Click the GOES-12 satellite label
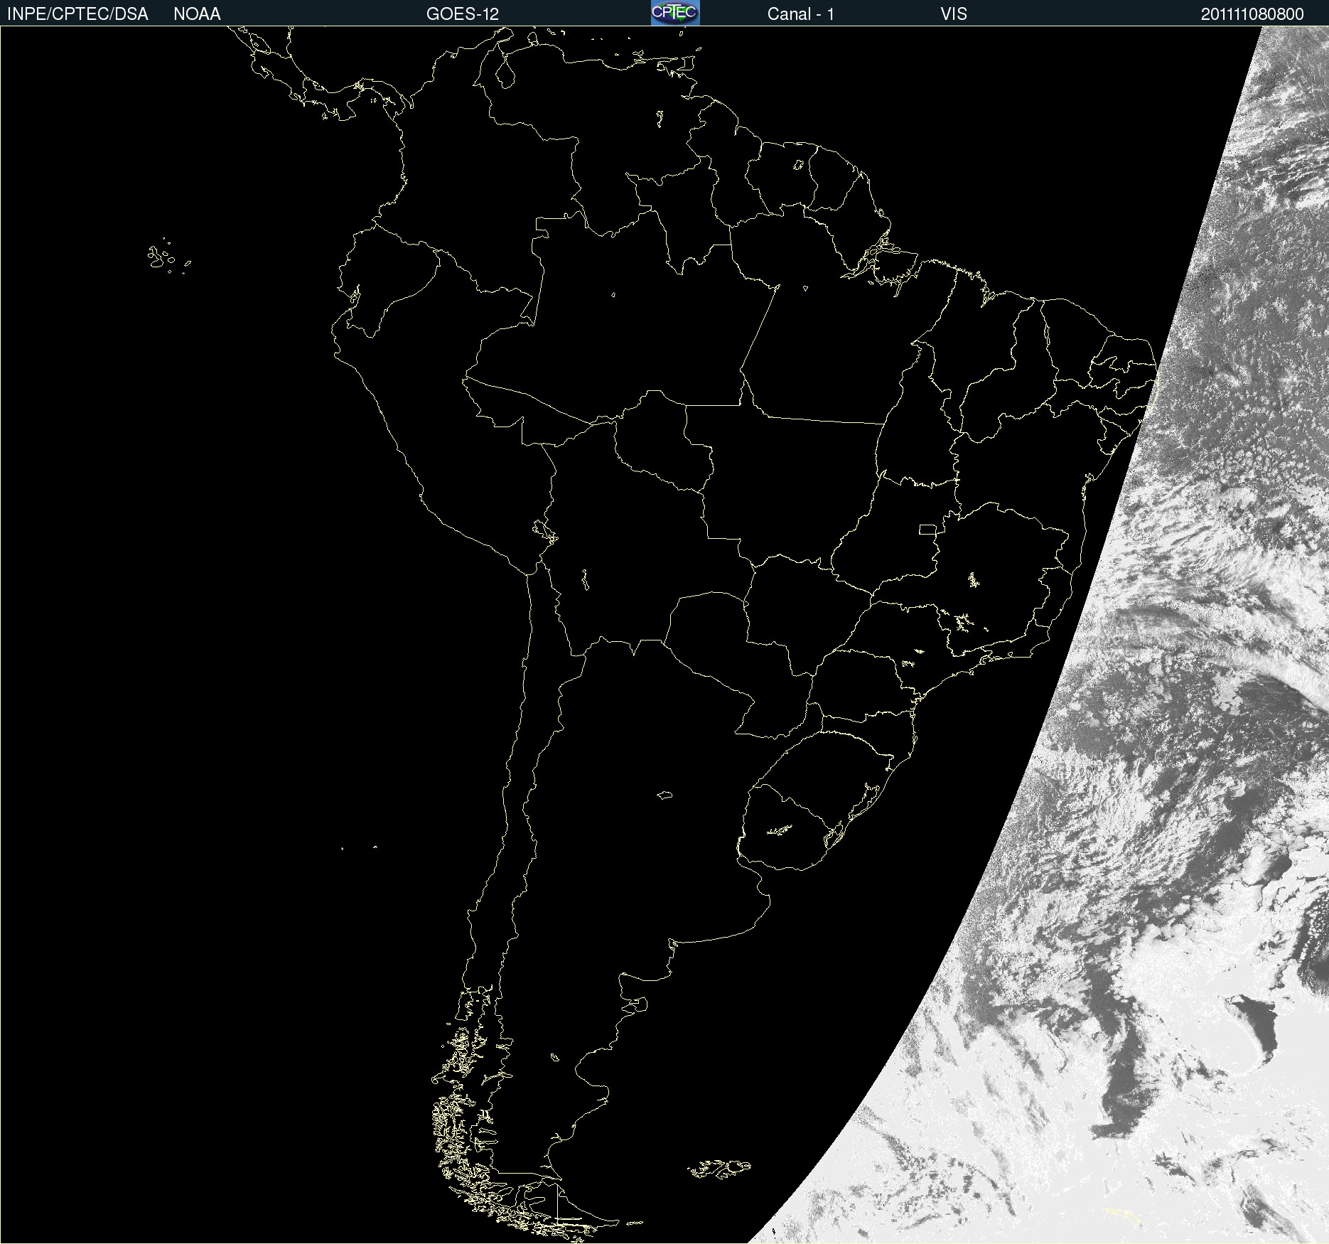The width and height of the screenshot is (1329, 1244). [x=462, y=14]
